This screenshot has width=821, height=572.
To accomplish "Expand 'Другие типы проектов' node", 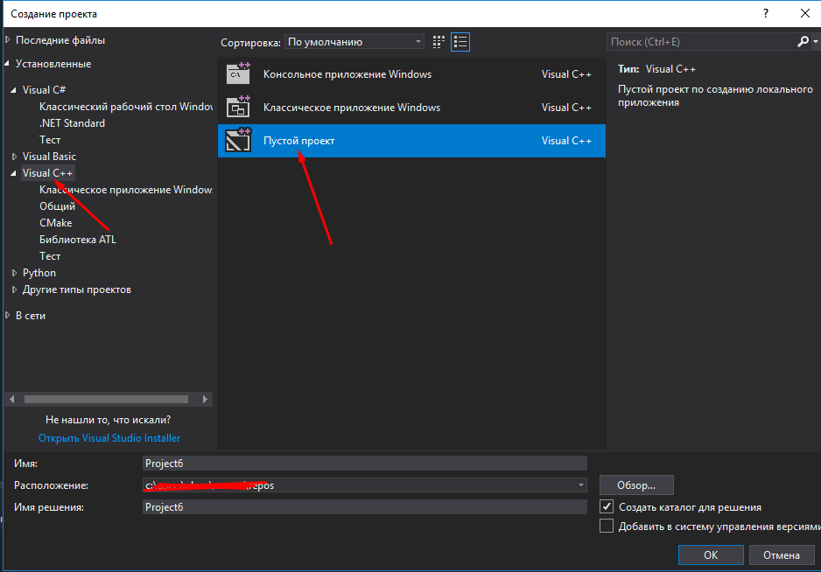I will [14, 289].
